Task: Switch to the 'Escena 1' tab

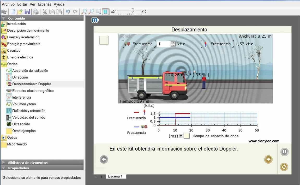Action: 115,176
